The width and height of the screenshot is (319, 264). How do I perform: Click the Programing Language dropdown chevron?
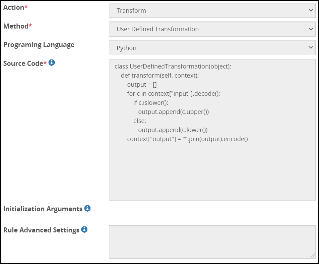coord(312,48)
